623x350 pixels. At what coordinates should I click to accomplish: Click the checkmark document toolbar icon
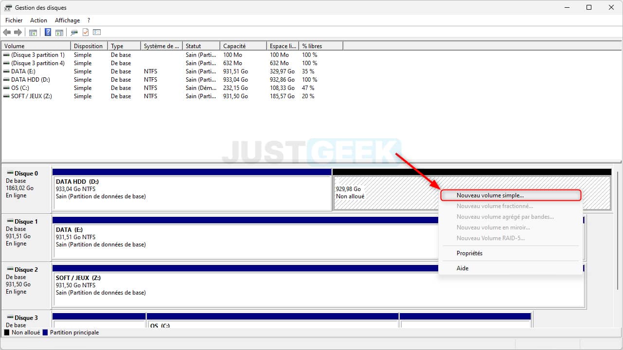pos(86,32)
